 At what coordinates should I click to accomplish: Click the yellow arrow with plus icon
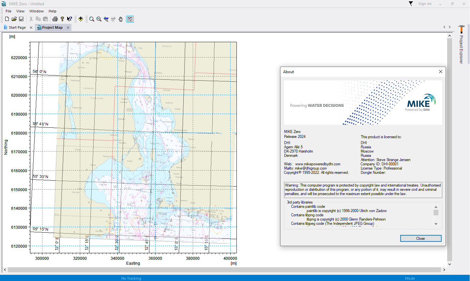(x=81, y=19)
